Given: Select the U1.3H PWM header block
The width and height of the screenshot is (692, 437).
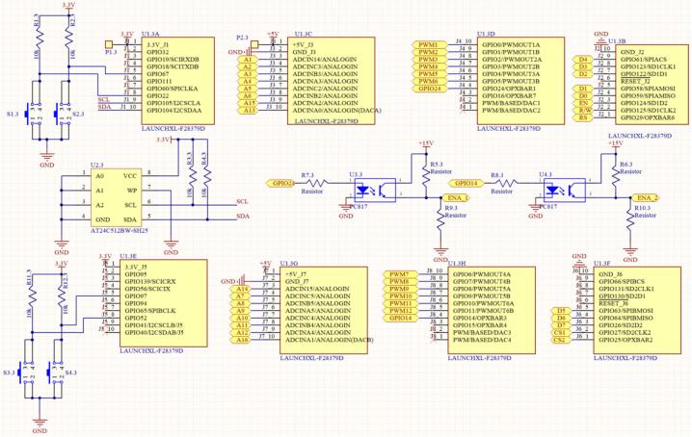Looking at the screenshot, I should coord(492,310).
